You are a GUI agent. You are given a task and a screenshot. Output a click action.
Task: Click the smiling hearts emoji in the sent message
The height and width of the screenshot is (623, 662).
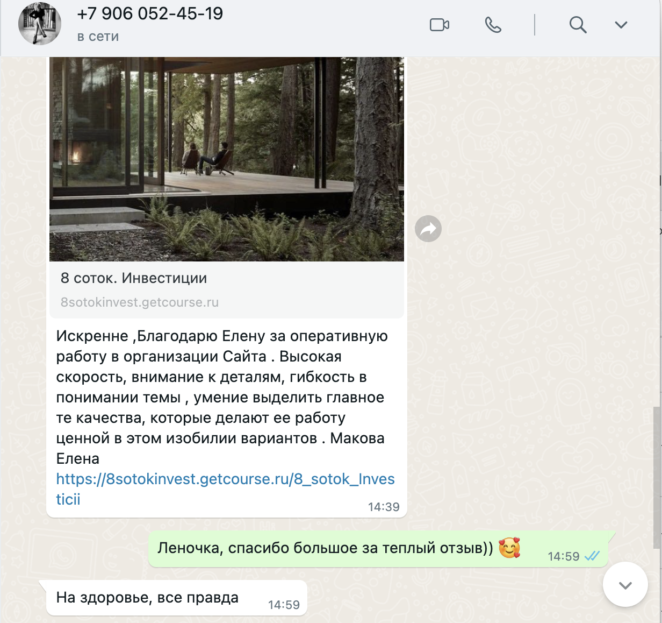pyautogui.click(x=509, y=548)
